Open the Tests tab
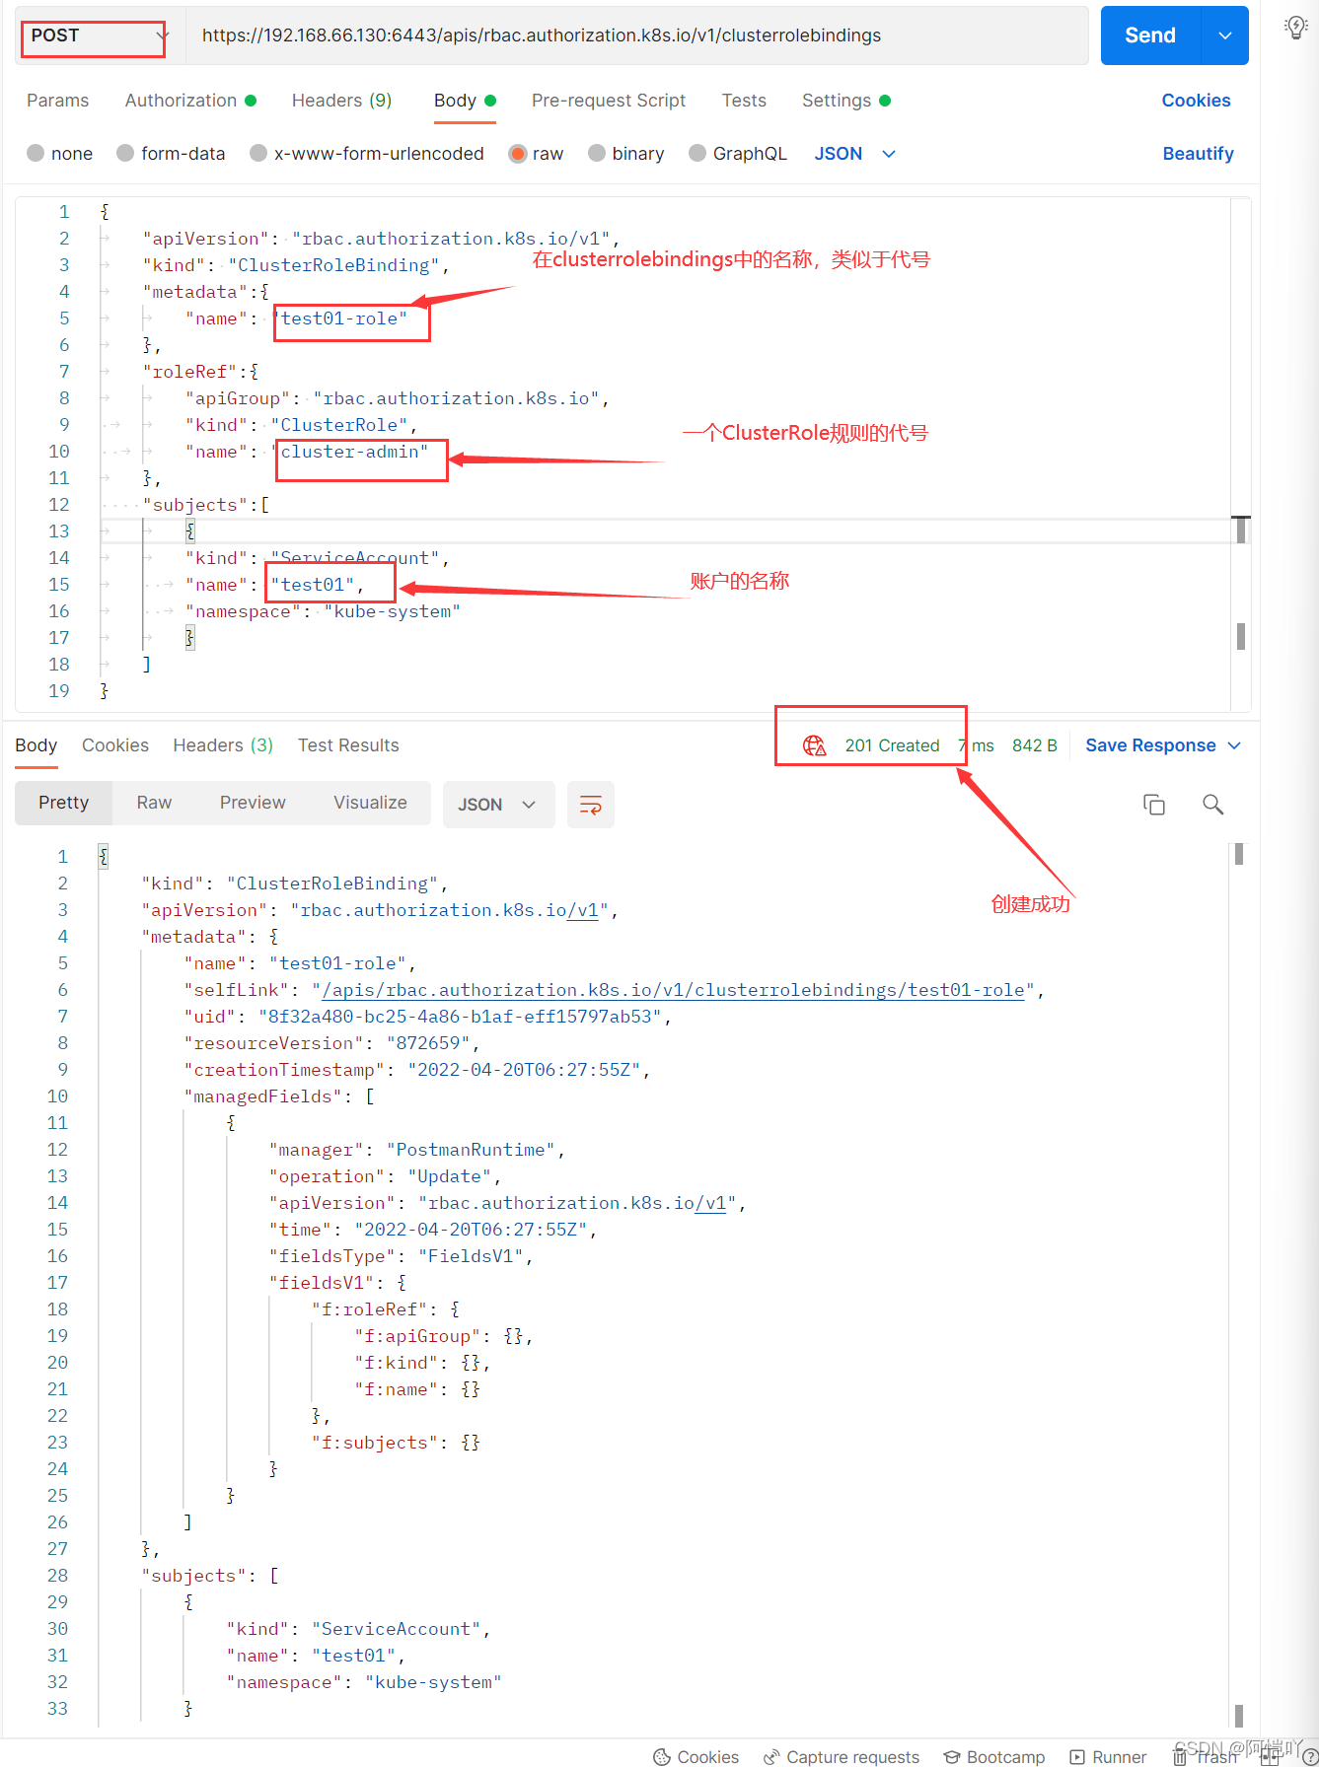Screen dimensions: 1319x1767 [744, 101]
